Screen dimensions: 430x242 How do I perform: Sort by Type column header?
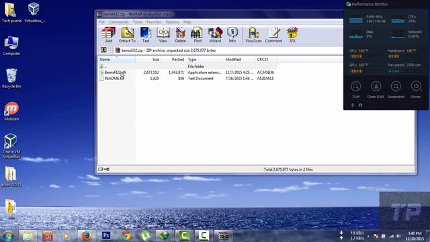(x=205, y=59)
